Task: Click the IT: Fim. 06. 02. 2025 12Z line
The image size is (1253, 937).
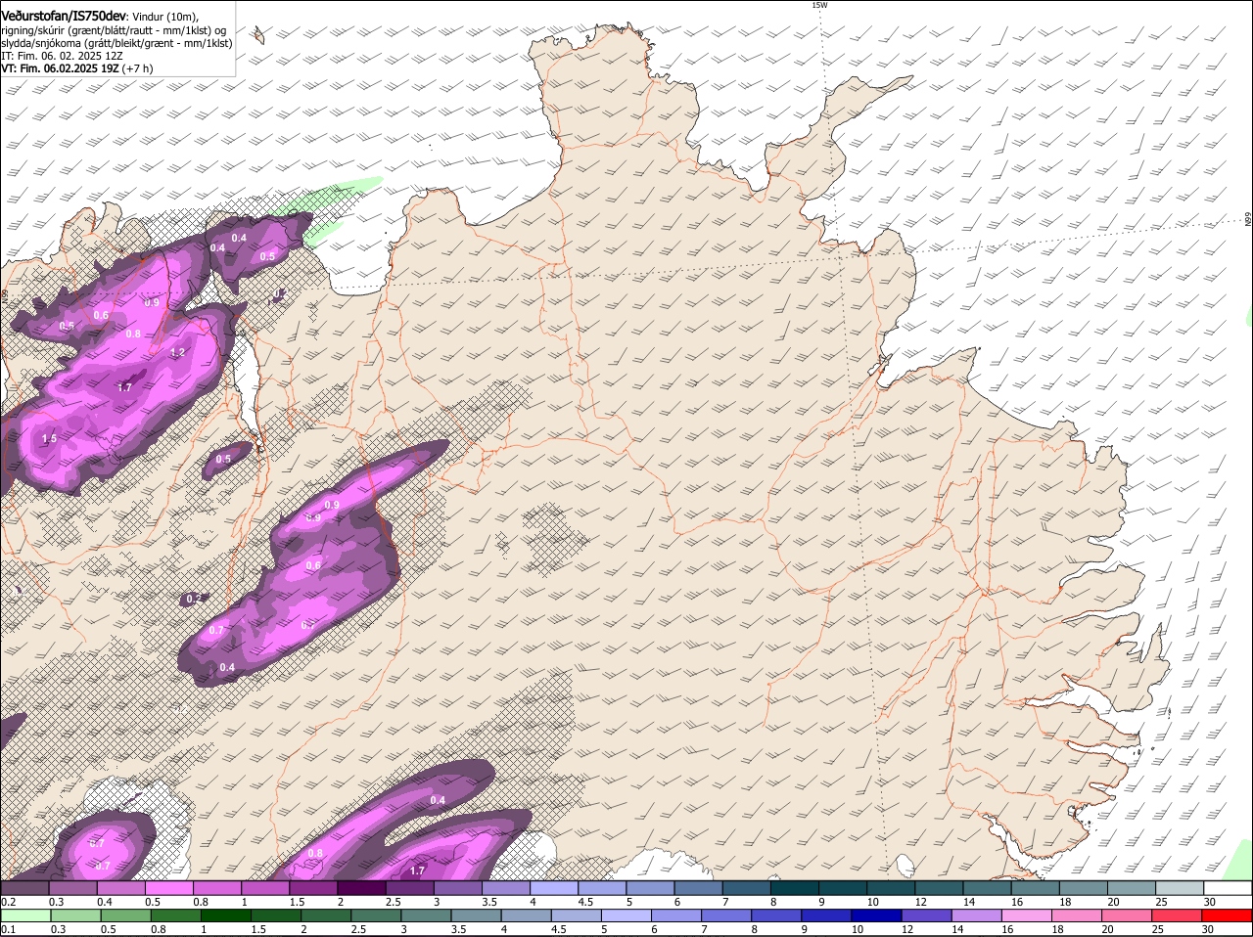Action: click(62, 56)
